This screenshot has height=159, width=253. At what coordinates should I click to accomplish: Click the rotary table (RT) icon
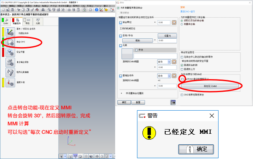pos(11,42)
